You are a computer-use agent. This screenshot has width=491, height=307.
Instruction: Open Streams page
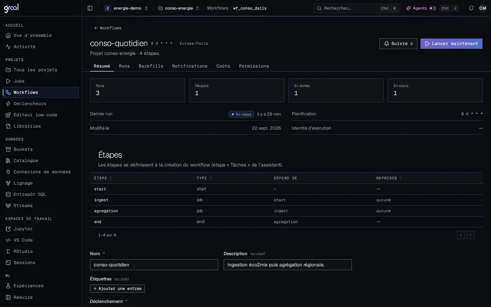click(x=41, y=206)
